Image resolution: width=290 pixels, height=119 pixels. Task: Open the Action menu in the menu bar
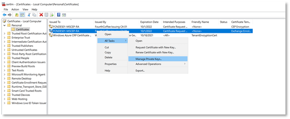(15, 9)
